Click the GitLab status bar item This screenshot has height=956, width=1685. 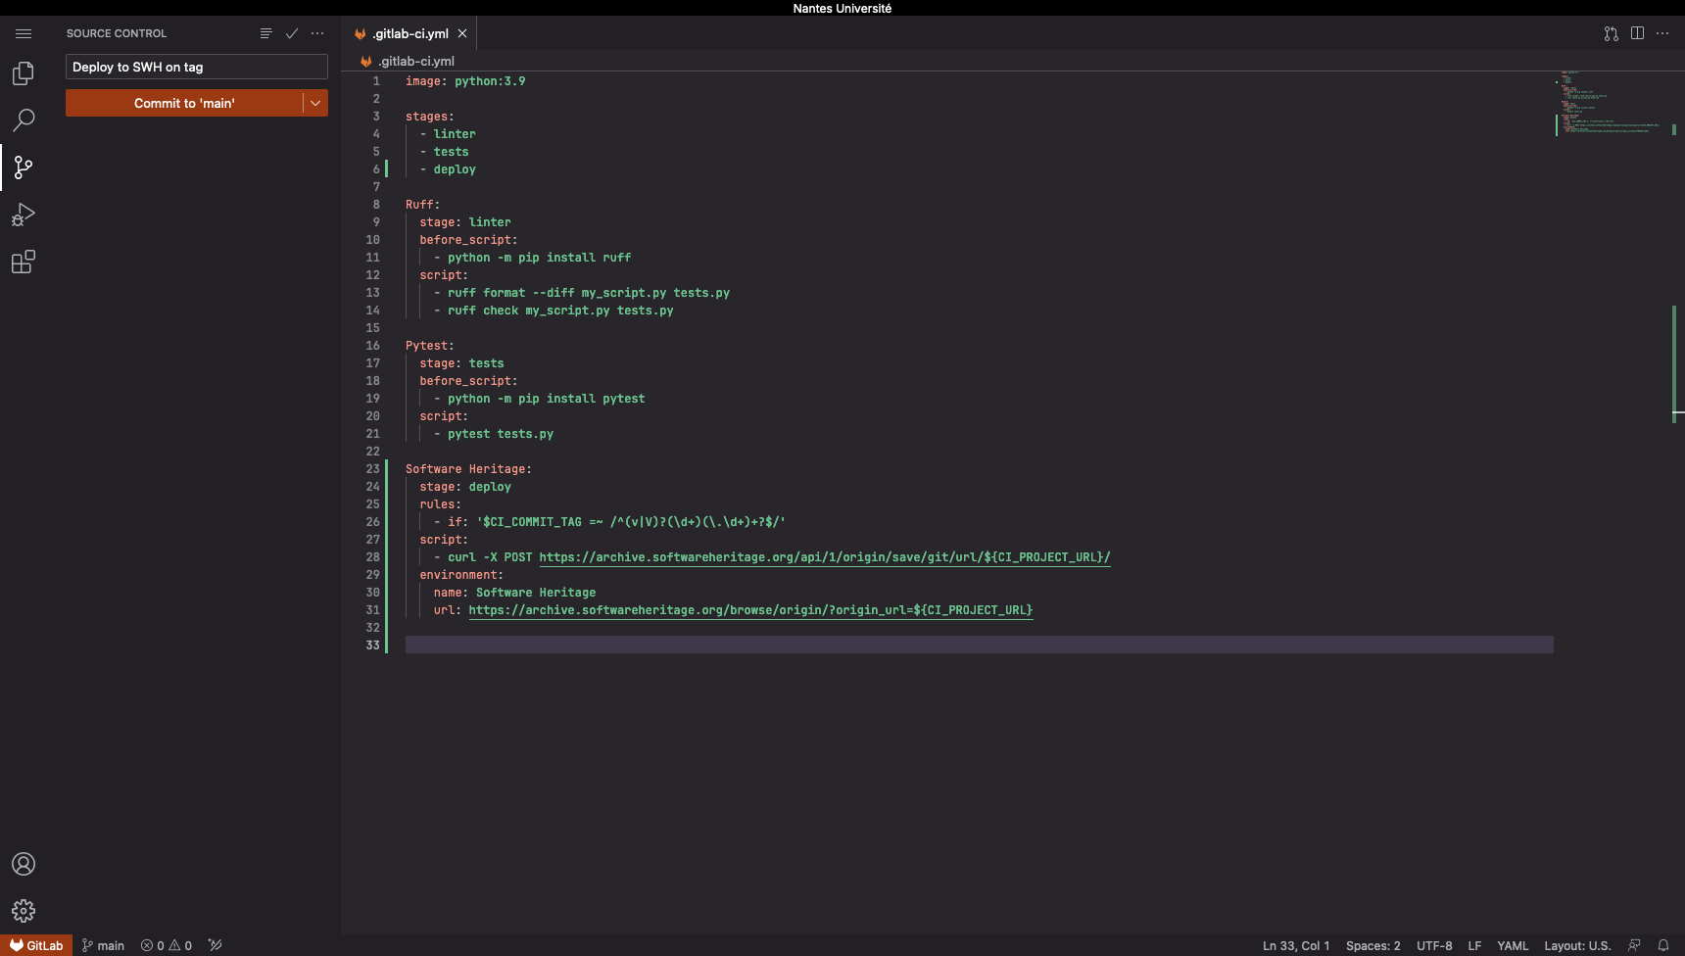[36, 945]
